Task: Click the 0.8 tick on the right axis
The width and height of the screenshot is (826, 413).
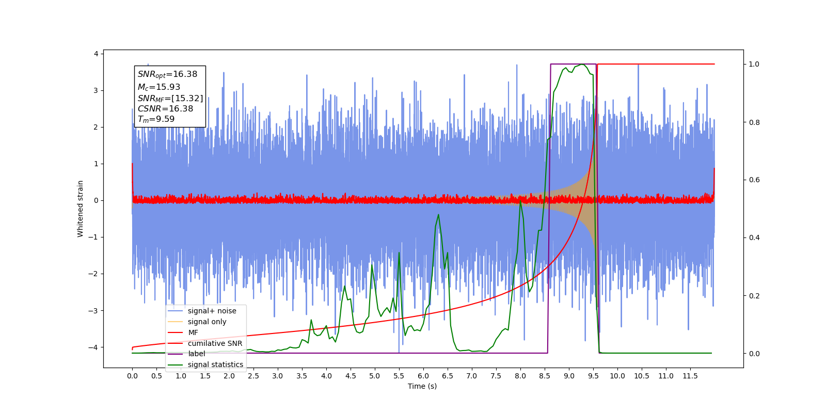Action: [754, 122]
